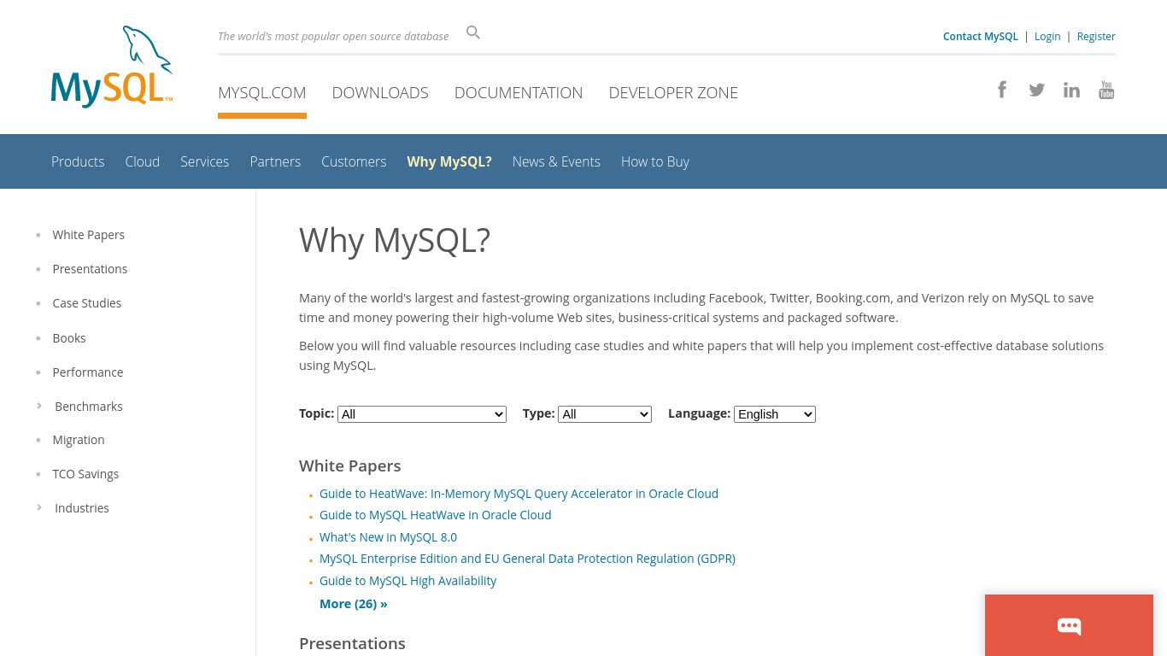This screenshot has width=1167, height=656.
Task: Open the LinkedIn icon
Action: pos(1071,90)
